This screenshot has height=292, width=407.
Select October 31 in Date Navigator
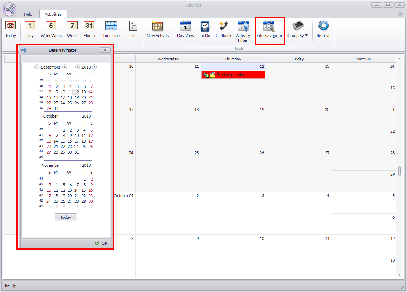77,152
